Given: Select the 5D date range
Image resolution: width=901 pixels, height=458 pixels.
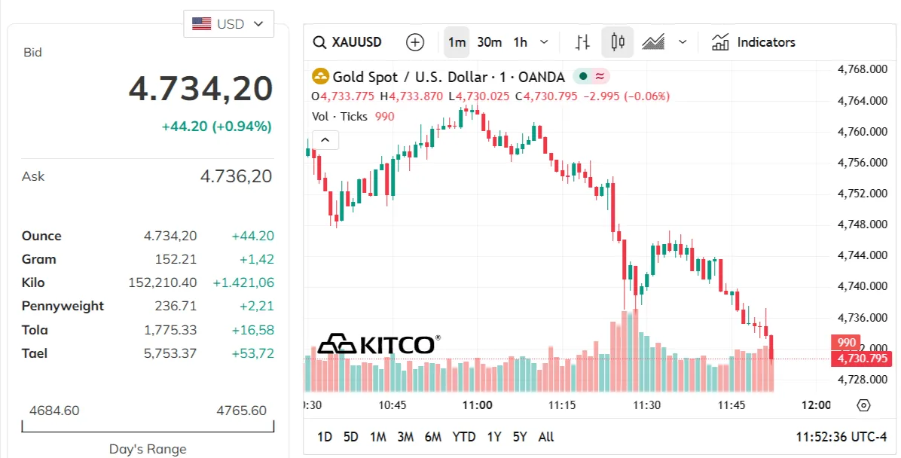Looking at the screenshot, I should coord(350,437).
